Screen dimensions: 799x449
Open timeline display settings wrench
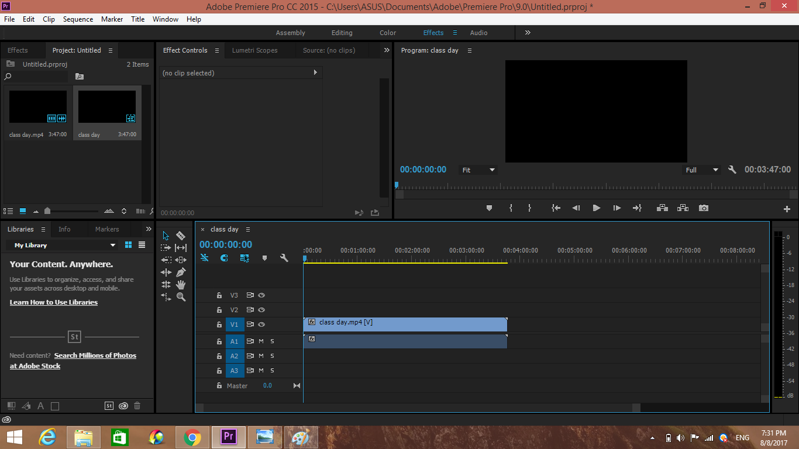pos(284,258)
